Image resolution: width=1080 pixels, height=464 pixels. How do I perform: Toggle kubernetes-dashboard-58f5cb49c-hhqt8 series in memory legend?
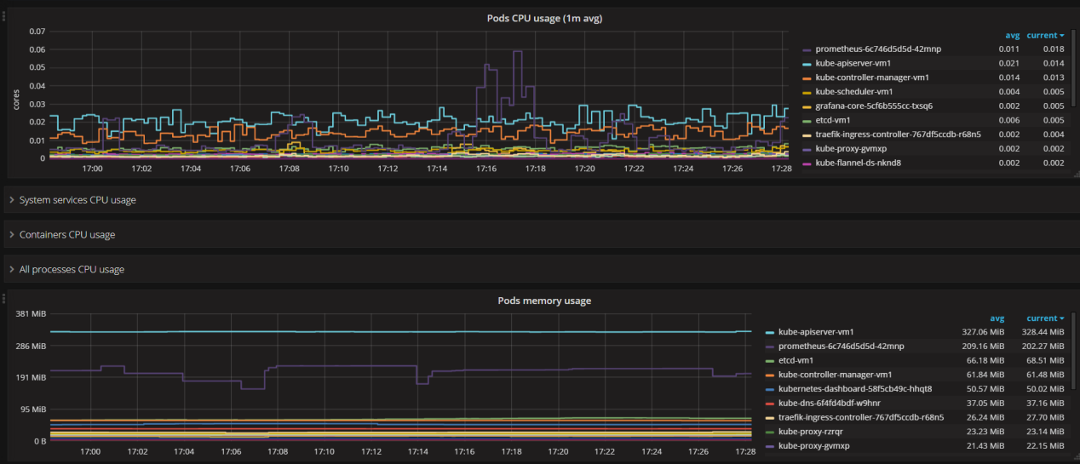click(x=855, y=389)
